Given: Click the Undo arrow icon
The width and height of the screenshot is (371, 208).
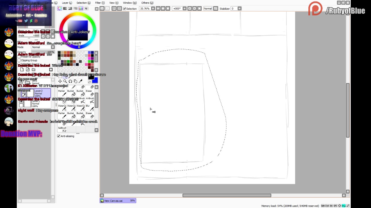Looking at the screenshot, I should pyautogui.click(x=102, y=9).
